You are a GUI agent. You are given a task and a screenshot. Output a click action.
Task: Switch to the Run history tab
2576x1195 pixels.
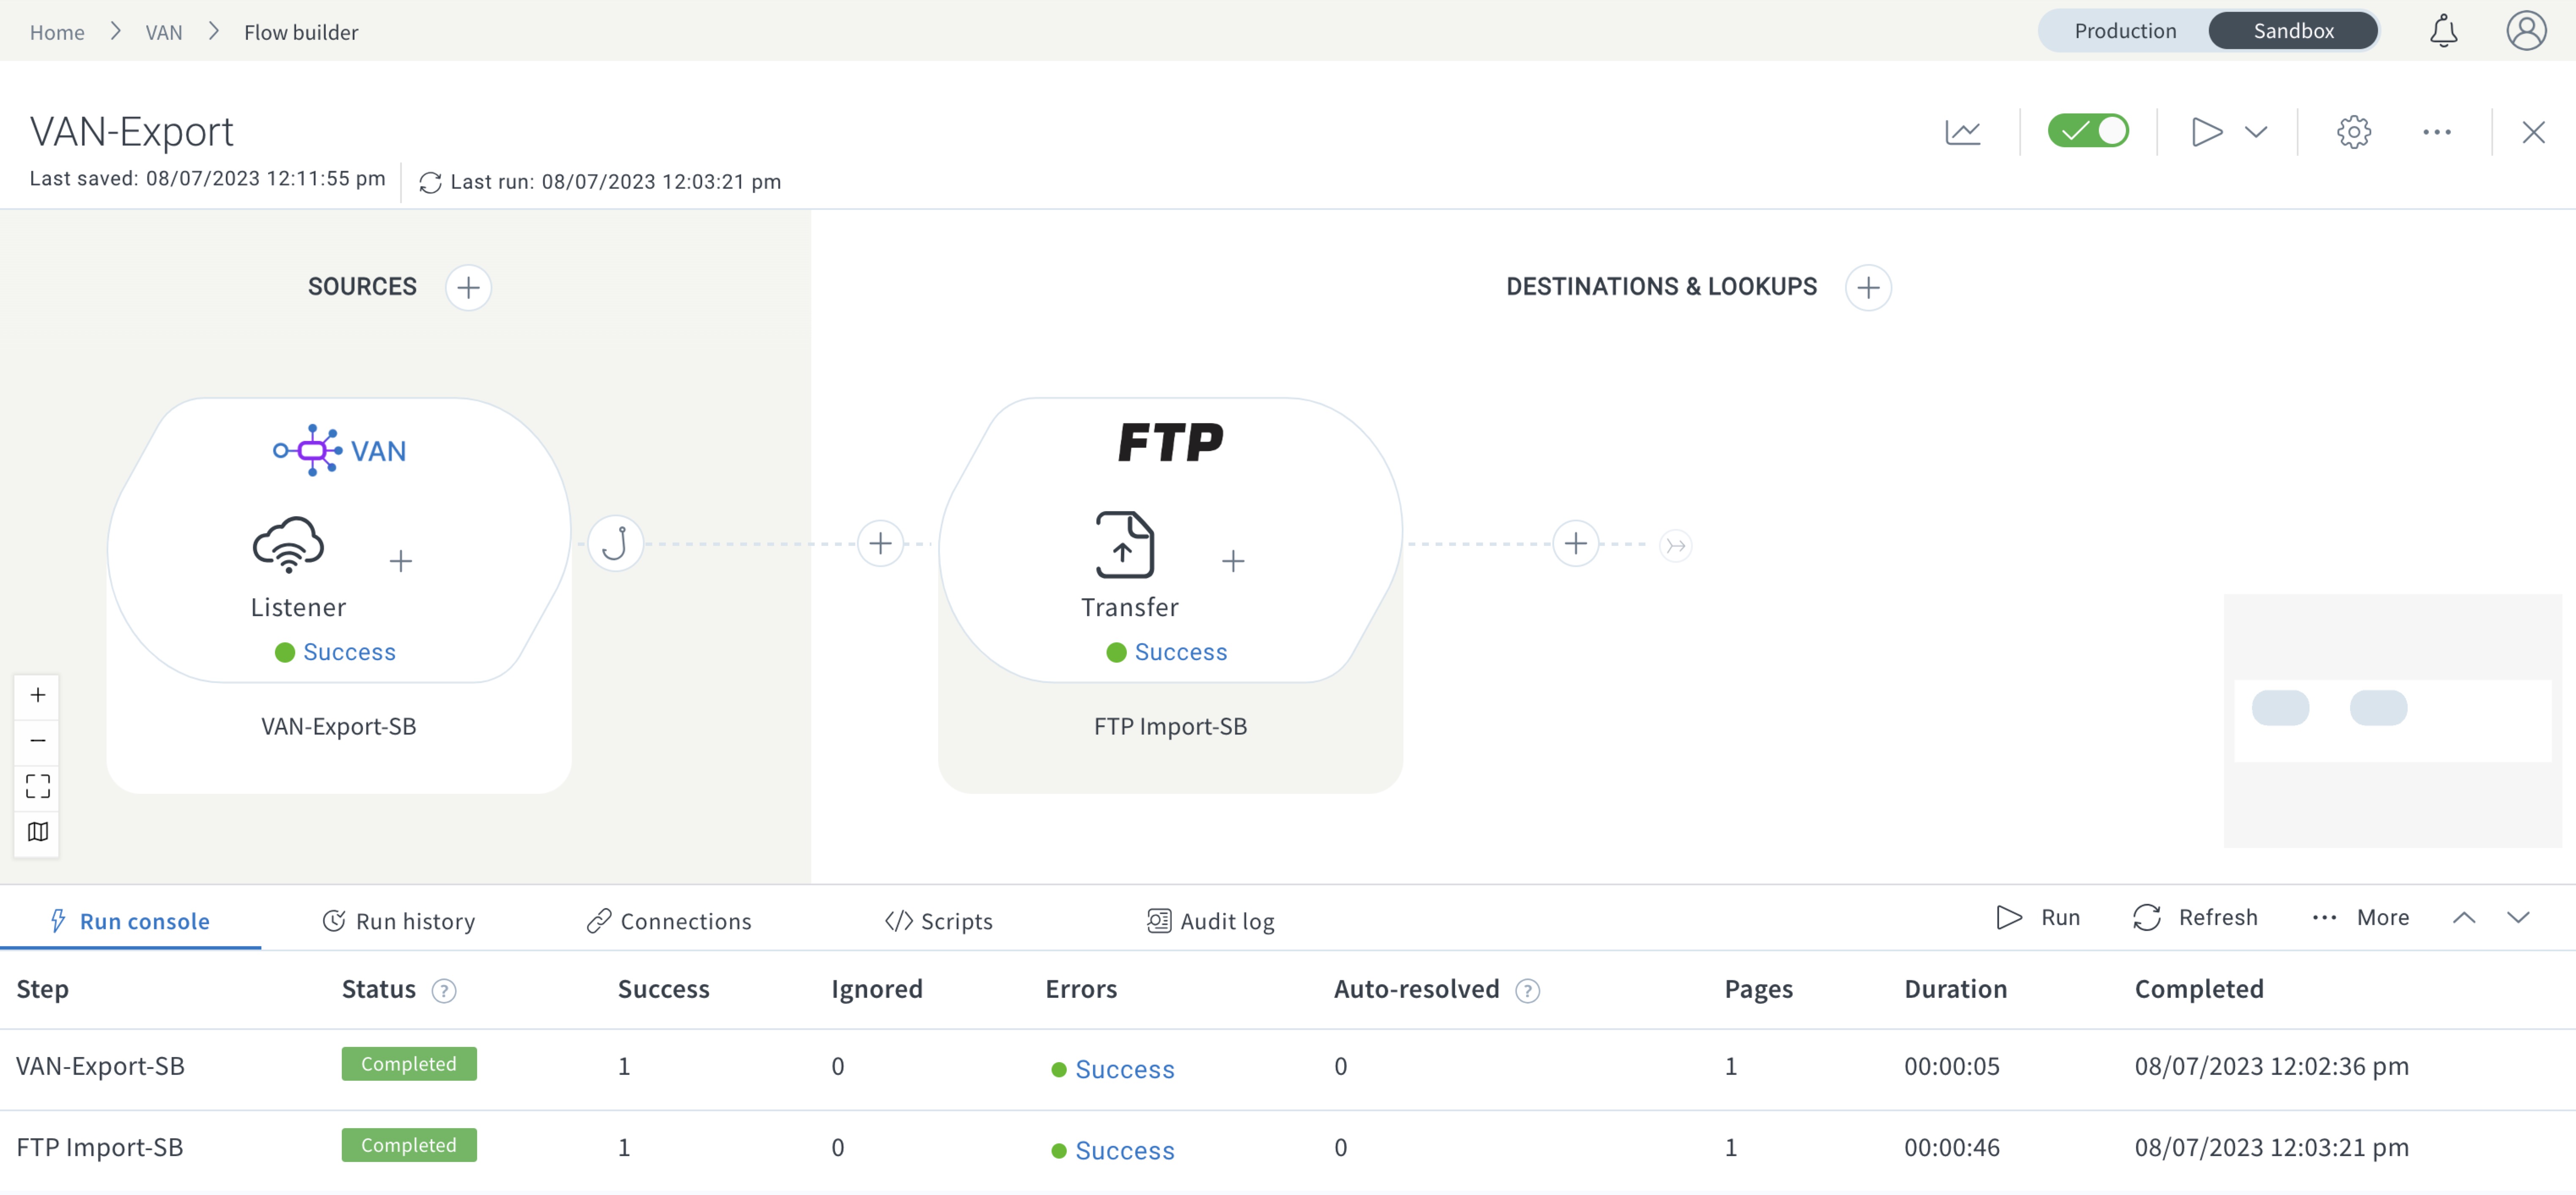398,921
